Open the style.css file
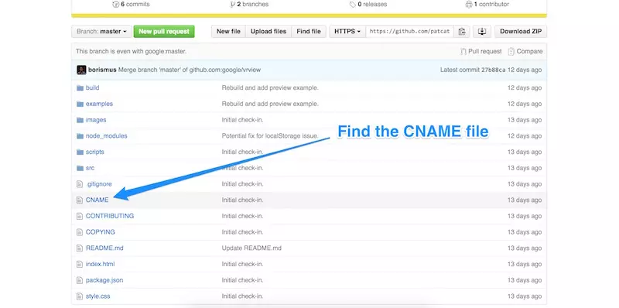This screenshot has height=308, width=619. click(x=98, y=296)
